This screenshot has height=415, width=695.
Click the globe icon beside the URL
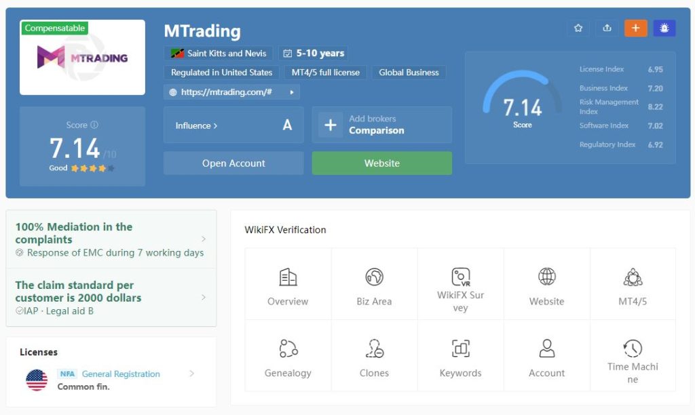[173, 92]
